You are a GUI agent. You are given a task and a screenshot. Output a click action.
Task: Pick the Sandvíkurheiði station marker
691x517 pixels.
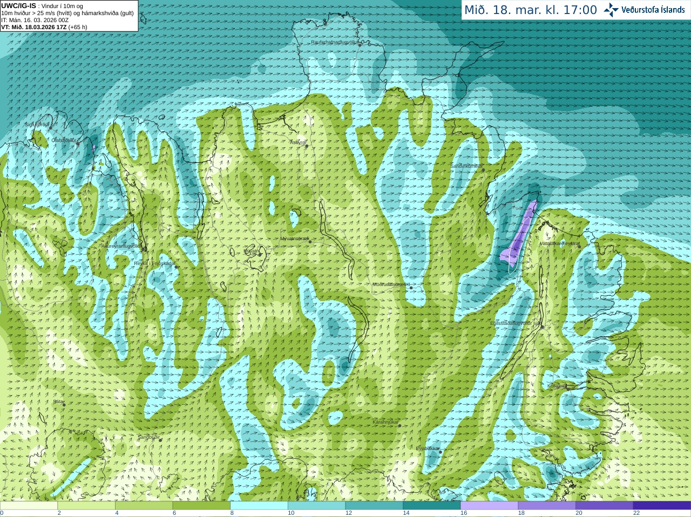483,170
